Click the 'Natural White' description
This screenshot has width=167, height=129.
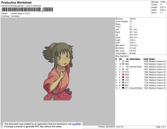click(x=136, y=67)
